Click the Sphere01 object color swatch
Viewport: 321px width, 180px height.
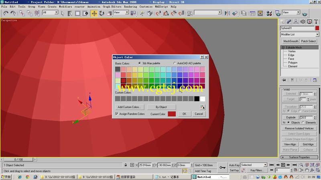point(317,28)
